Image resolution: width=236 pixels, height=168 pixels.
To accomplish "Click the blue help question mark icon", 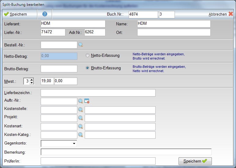I will [x=45, y=14].
